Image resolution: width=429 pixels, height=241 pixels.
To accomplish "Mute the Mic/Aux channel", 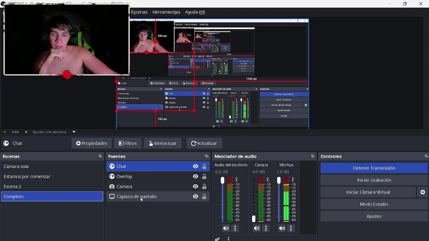I will [x=282, y=228].
